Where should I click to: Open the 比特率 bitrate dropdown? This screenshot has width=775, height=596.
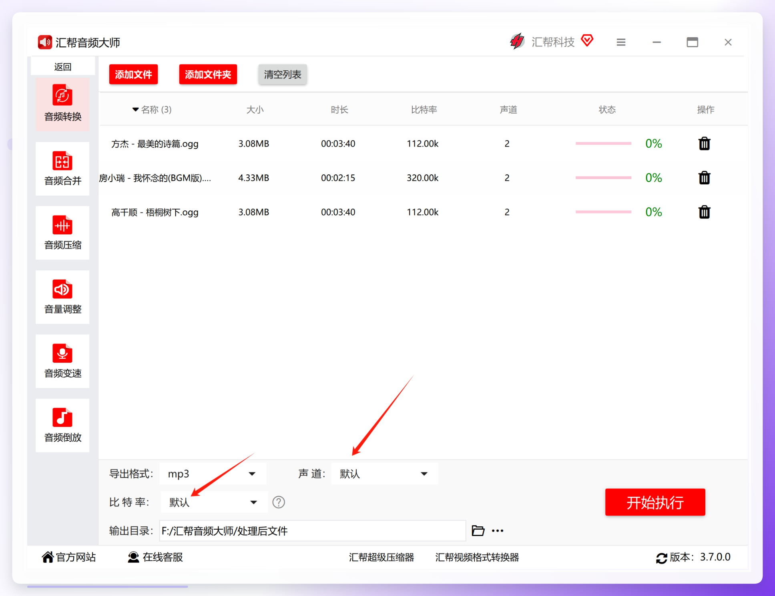pos(214,502)
